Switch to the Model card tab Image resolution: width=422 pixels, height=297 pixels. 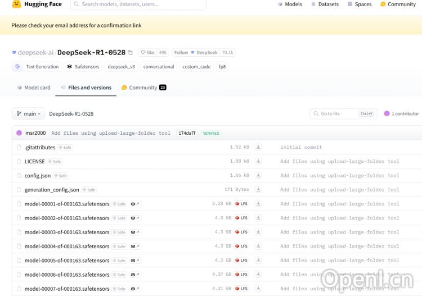(34, 88)
